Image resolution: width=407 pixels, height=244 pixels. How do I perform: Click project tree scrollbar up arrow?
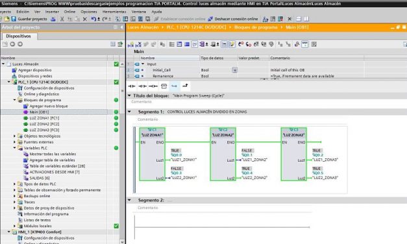click(x=122, y=64)
